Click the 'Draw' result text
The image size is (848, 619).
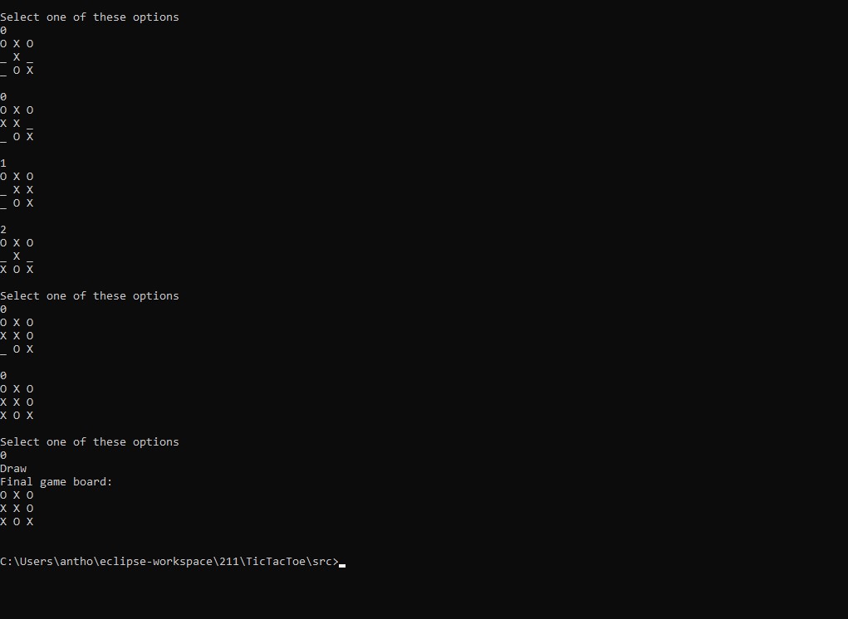tap(13, 468)
